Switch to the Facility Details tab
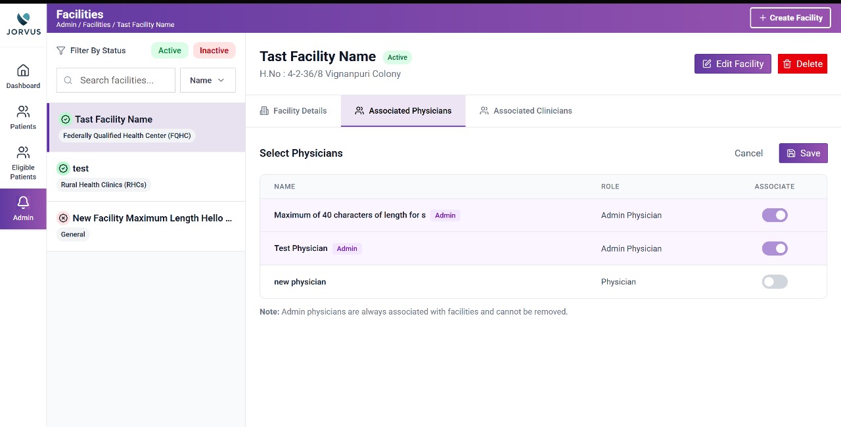Viewport: 841px width, 427px height. click(x=294, y=110)
